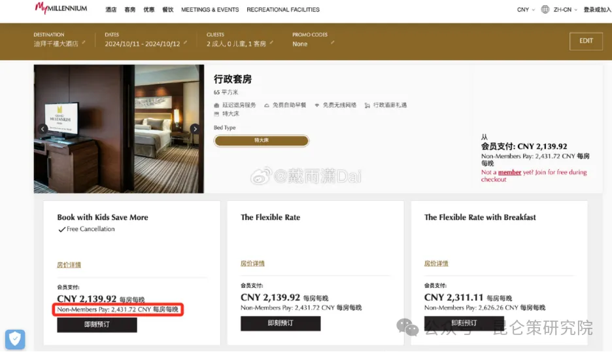The image size is (612, 352).
Task: Open the 酒店 menu item
Action: [111, 10]
